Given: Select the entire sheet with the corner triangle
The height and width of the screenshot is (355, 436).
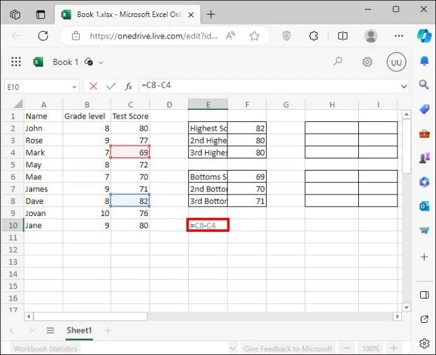Looking at the screenshot, I should click(x=18, y=104).
